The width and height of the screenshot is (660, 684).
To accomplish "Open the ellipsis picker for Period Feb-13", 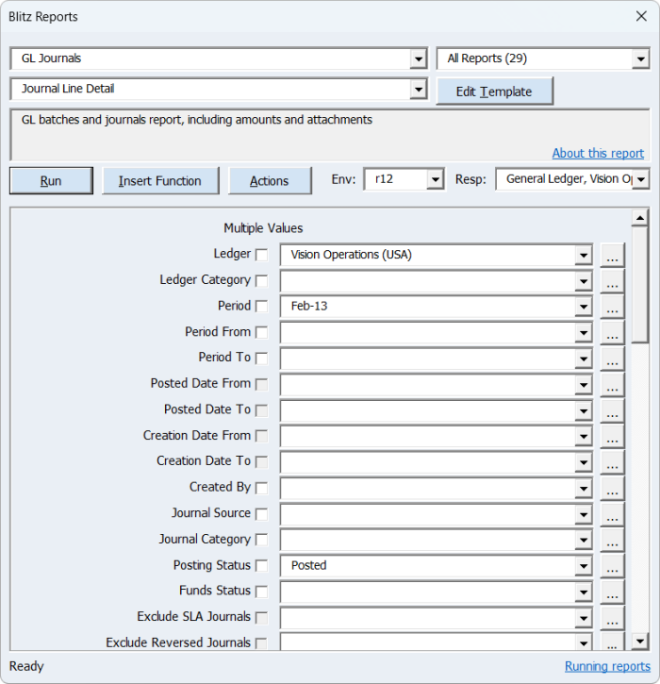I will [x=612, y=308].
